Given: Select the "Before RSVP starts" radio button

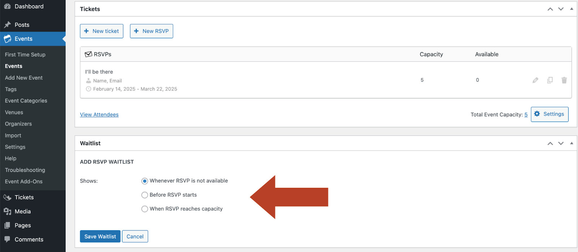Looking at the screenshot, I should pyautogui.click(x=144, y=195).
